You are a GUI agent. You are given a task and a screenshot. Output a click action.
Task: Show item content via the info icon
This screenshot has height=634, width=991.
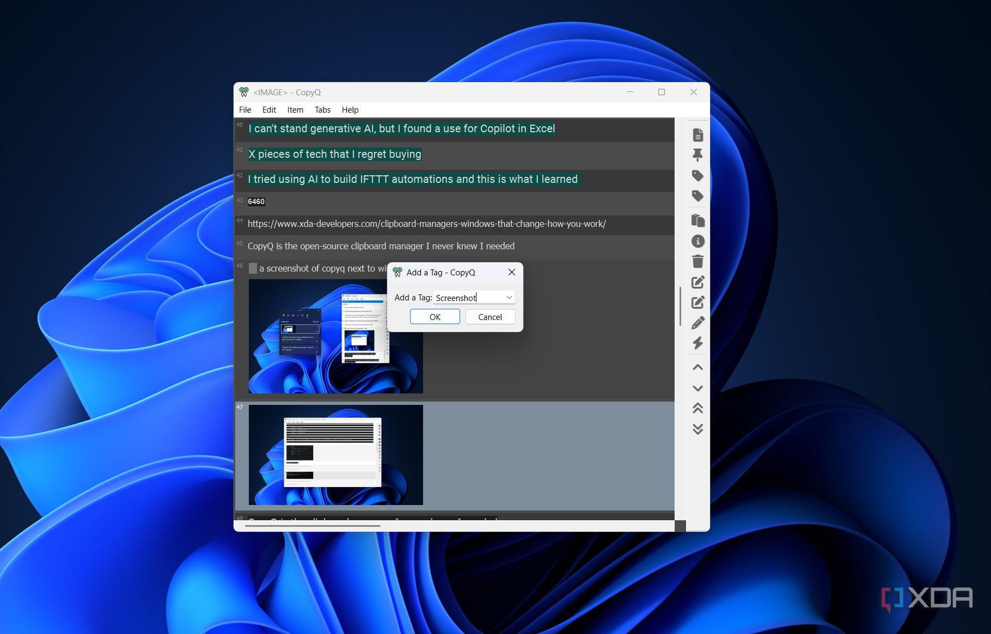(698, 241)
